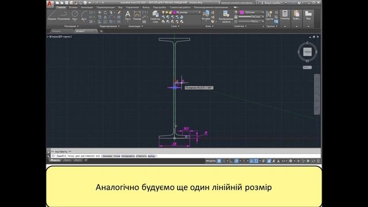Select the Polyline (Полилиния) tool

pos(64,16)
